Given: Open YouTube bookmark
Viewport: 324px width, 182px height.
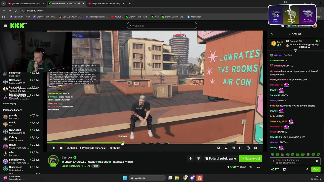Looking at the screenshot, I should click(117, 17).
